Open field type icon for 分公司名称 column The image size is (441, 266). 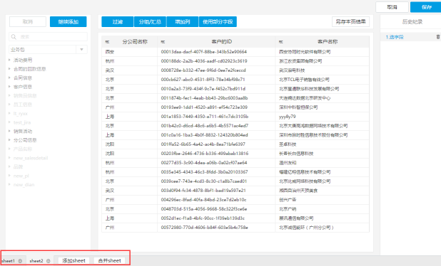(107, 42)
